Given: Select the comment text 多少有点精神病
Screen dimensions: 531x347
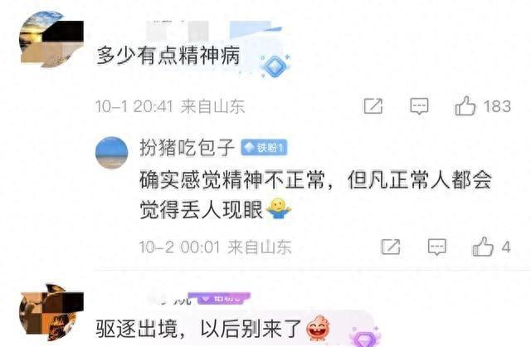Looking at the screenshot, I should (x=168, y=56).
